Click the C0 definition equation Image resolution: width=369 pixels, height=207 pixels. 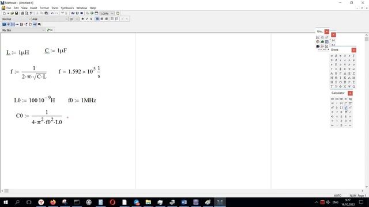point(39,117)
